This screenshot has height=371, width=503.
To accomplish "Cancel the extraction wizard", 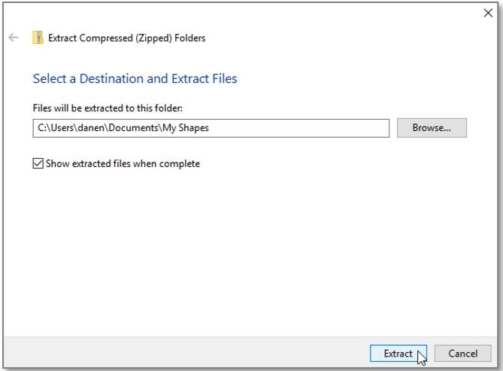I will pyautogui.click(x=462, y=353).
